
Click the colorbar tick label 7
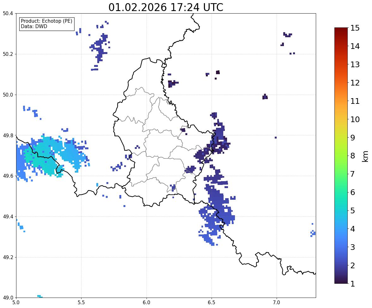point(353,174)
